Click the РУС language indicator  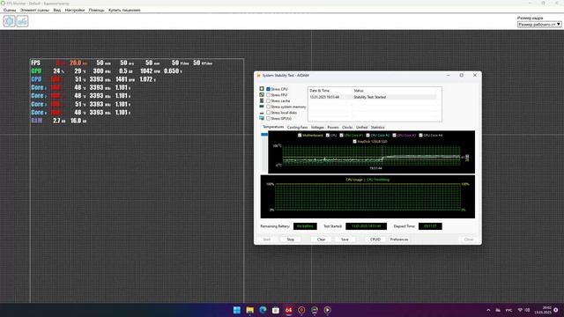pos(509,310)
